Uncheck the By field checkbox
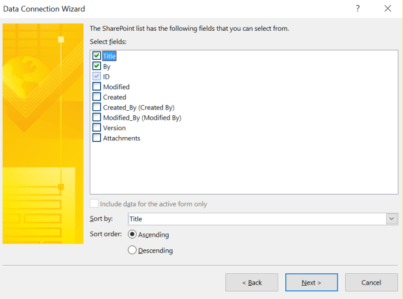 96,66
